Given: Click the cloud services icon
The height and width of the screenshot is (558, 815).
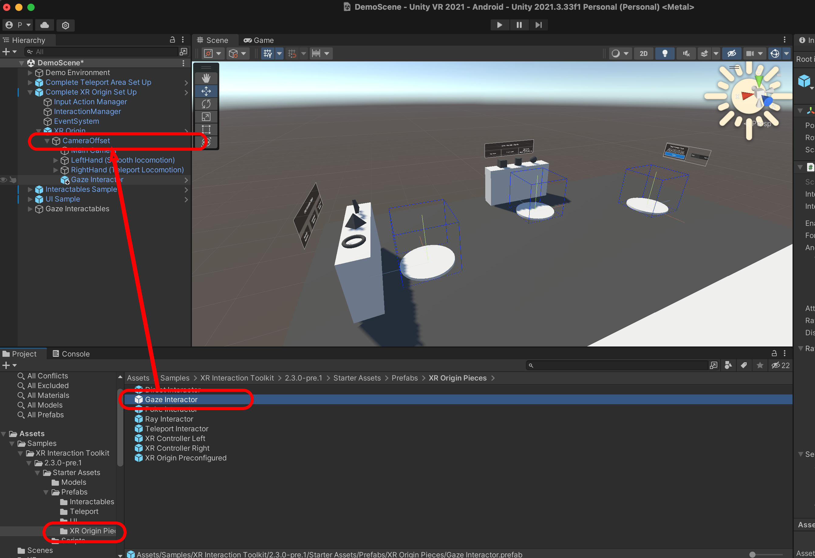Looking at the screenshot, I should coord(45,25).
